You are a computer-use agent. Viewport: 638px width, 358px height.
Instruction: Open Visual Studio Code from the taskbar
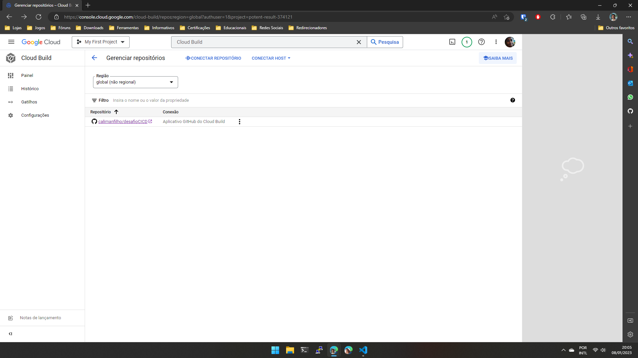(363, 350)
